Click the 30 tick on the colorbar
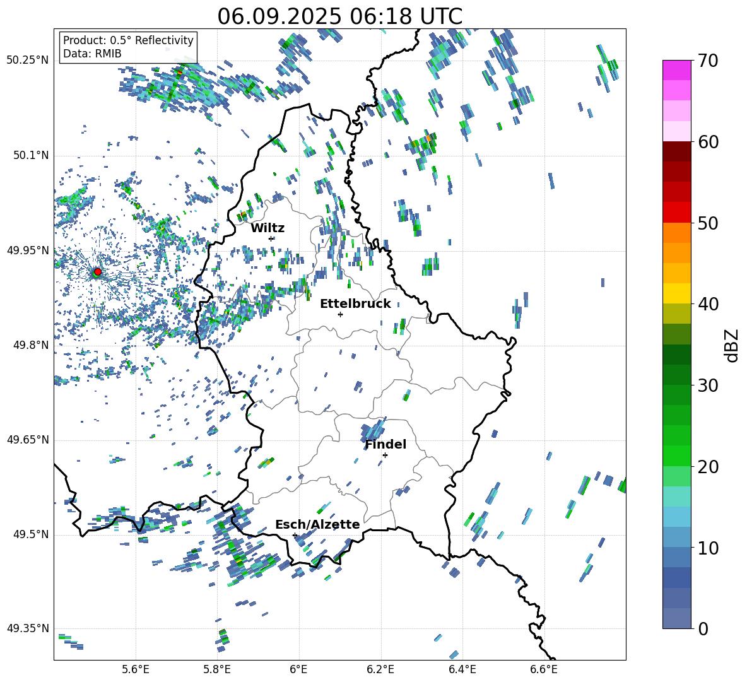Image resolution: width=747 pixels, height=682 pixels. pyautogui.click(x=709, y=385)
